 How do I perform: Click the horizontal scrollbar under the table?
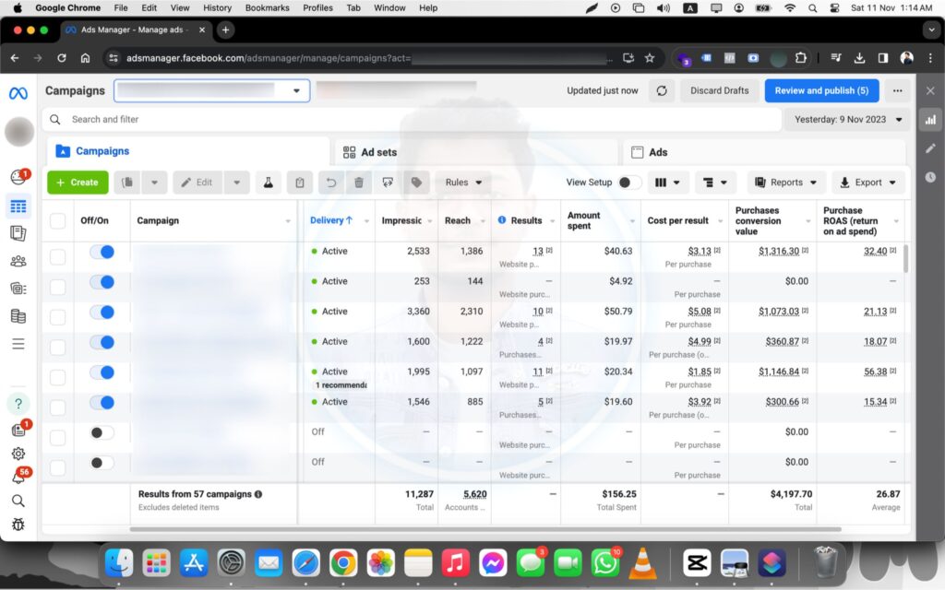485,529
